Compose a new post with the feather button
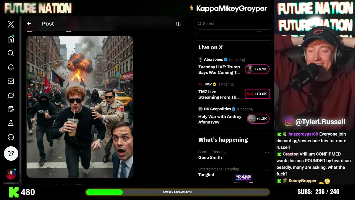The width and height of the screenshot is (355, 200). point(11,153)
